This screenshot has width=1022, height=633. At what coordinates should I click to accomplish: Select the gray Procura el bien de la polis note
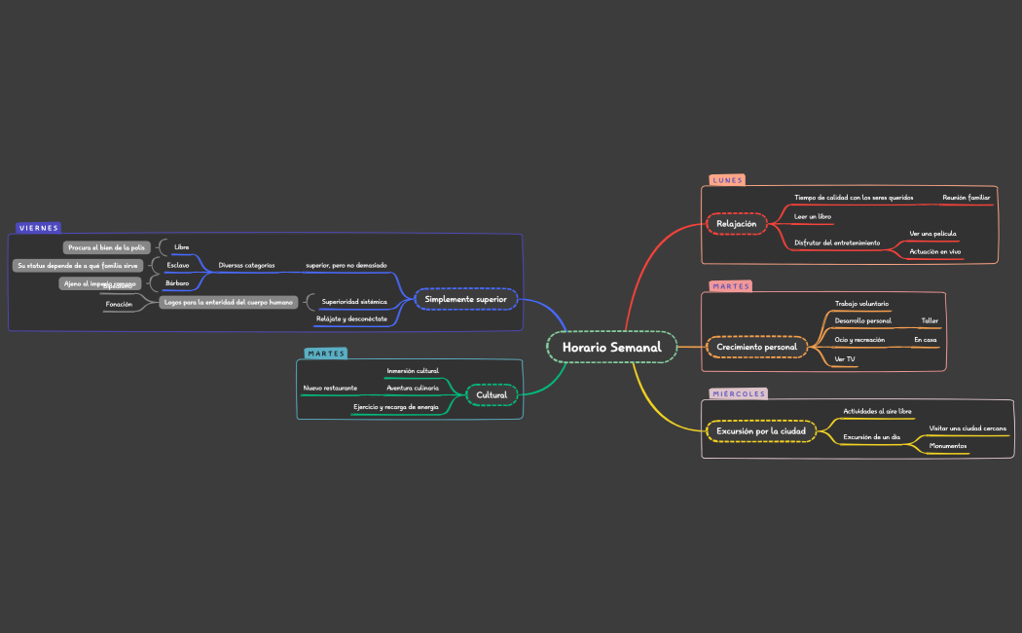(x=106, y=247)
